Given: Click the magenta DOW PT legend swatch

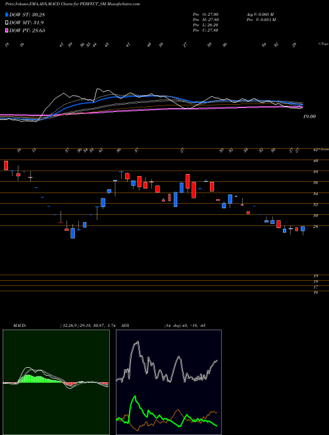Looking at the screenshot, I should (7, 30).
